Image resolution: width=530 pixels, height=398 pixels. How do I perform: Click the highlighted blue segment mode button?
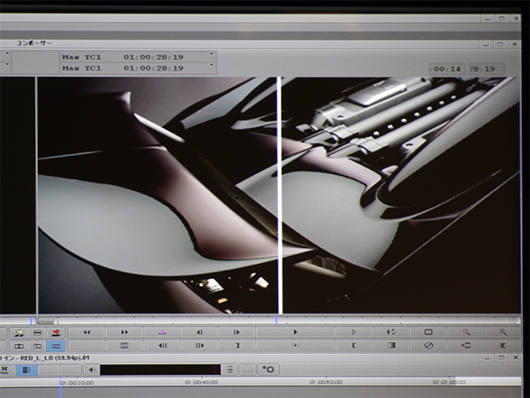(x=56, y=346)
